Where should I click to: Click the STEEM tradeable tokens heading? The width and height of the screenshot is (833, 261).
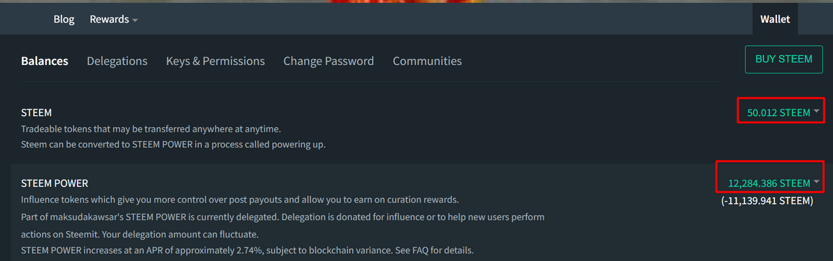click(x=36, y=112)
